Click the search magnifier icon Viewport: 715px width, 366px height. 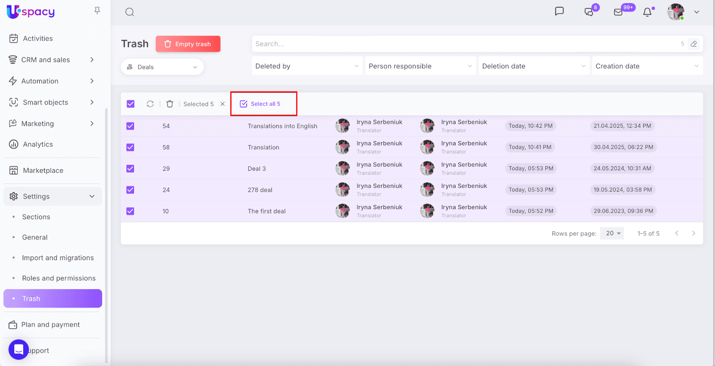click(130, 12)
